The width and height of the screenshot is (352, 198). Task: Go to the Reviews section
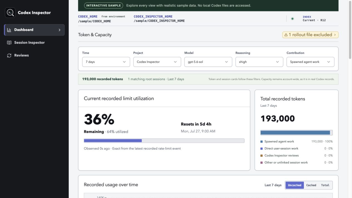(34, 55)
